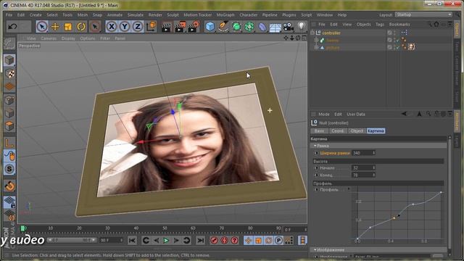Click texture tag thumbnail on picture object
This screenshot has height=261, width=464.
[411, 46]
